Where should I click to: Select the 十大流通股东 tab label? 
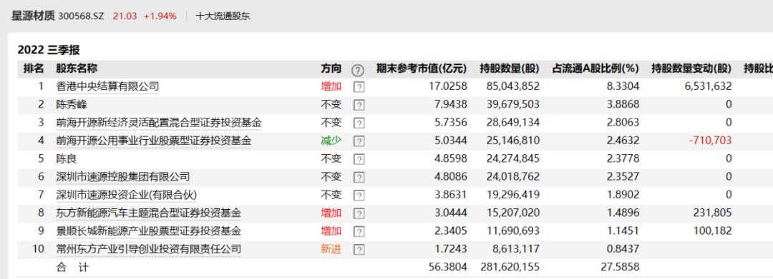coord(223,16)
